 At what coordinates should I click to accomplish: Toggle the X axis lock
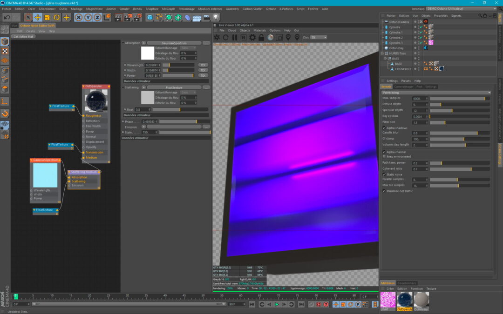pyautogui.click(x=78, y=17)
